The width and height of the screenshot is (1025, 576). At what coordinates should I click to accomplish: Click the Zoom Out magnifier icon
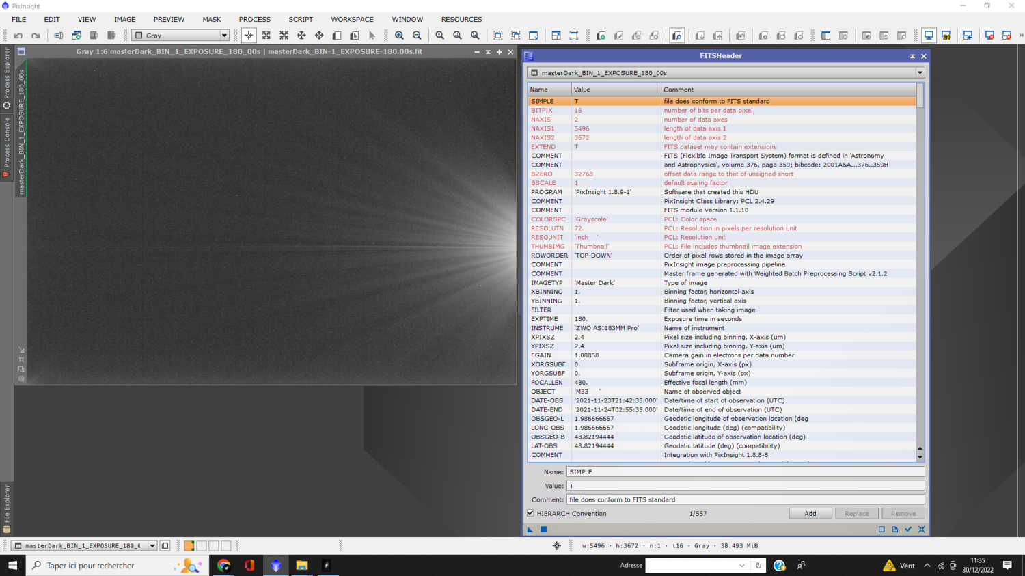417,36
